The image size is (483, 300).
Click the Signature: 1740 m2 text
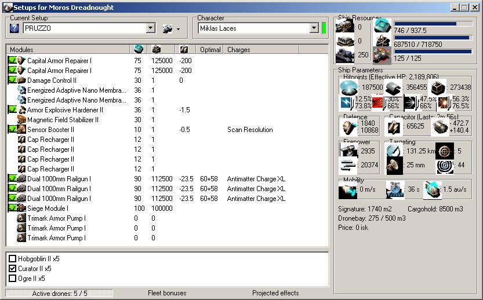coord(365,209)
